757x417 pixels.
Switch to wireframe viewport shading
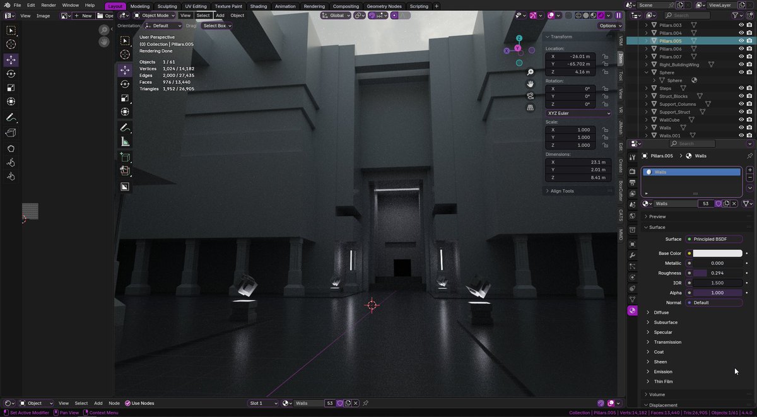578,15
